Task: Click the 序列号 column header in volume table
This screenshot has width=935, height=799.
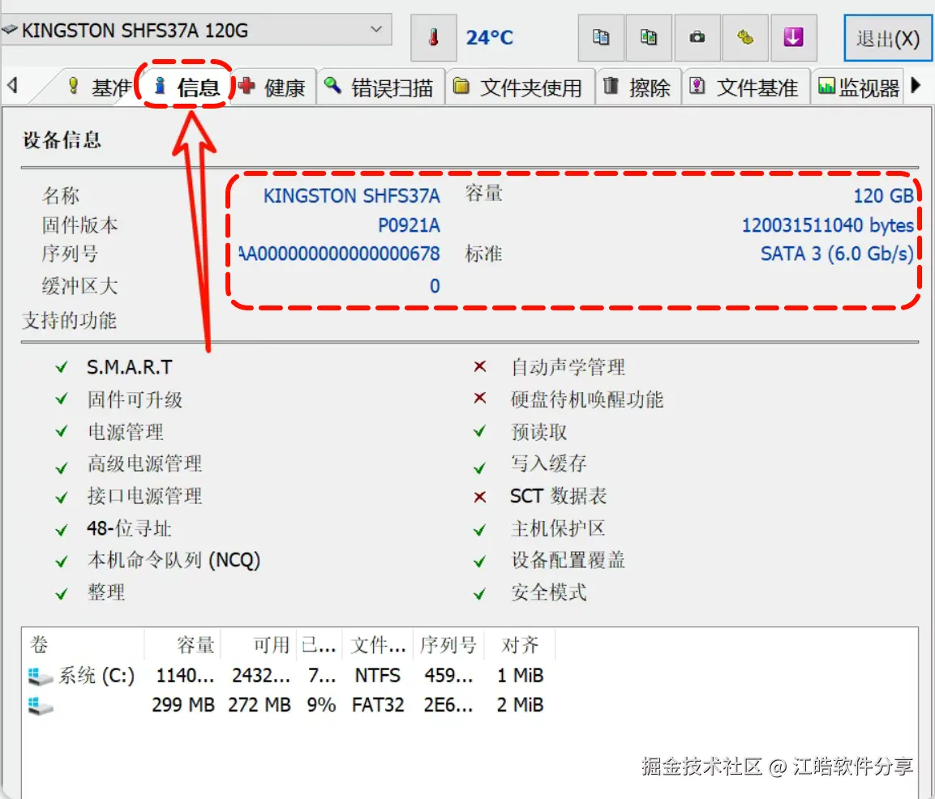Action: click(x=448, y=644)
